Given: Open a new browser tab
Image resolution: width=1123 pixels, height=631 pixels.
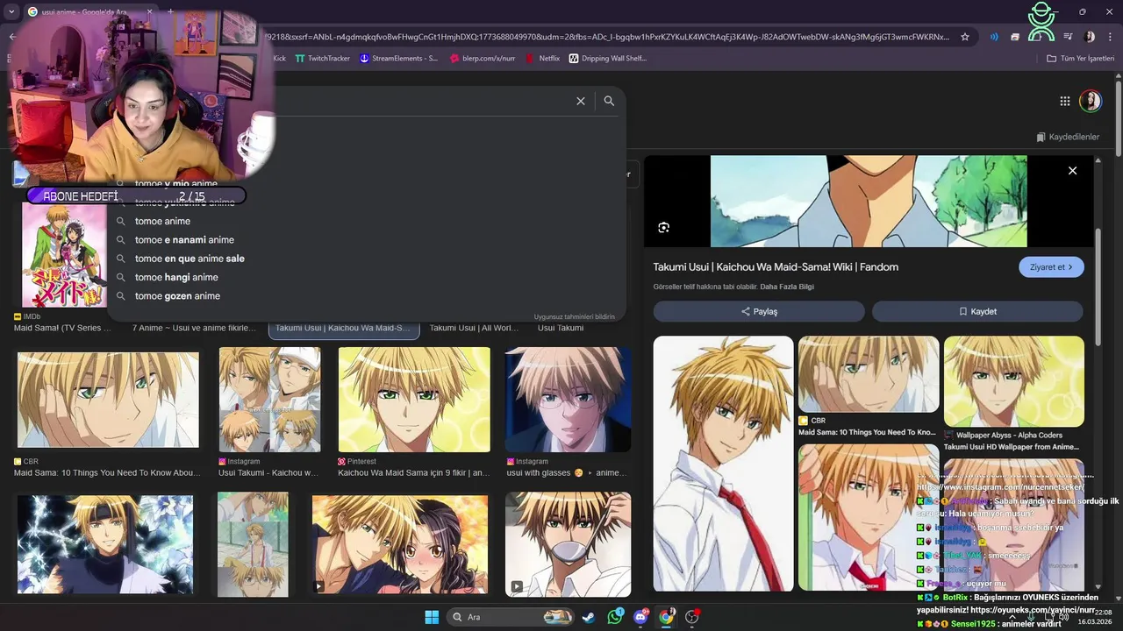Looking at the screenshot, I should click(169, 12).
